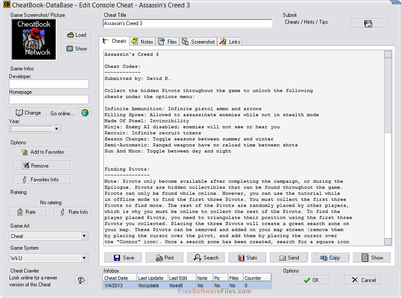Open the Stats button
This screenshot has height=298, width=401.
[247, 257]
